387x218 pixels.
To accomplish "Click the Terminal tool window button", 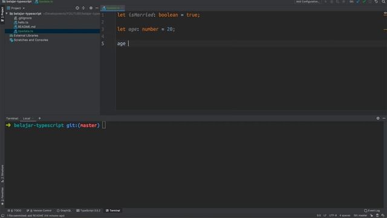I will pyautogui.click(x=113, y=211).
